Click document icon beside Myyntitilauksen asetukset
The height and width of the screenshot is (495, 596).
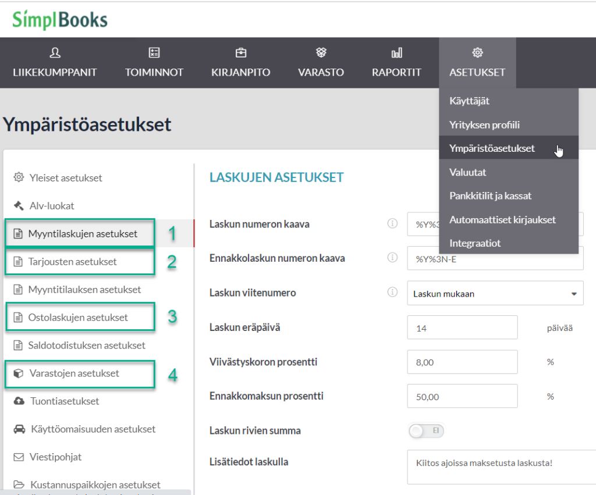coord(18,290)
